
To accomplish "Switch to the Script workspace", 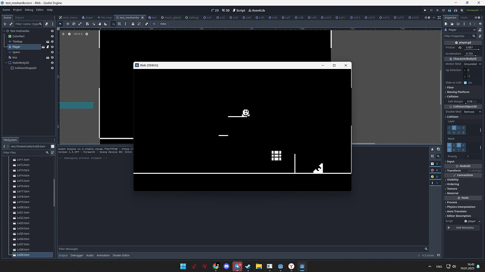I will tap(239, 10).
